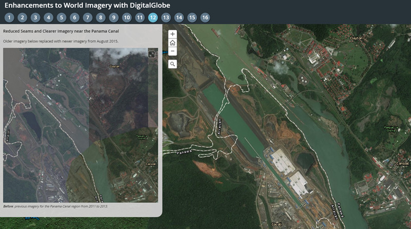The height and width of the screenshot is (229, 411).
Task: Click the 'Enhancements to World Imagery with DigitalGlobe' title
Action: coord(87,5)
